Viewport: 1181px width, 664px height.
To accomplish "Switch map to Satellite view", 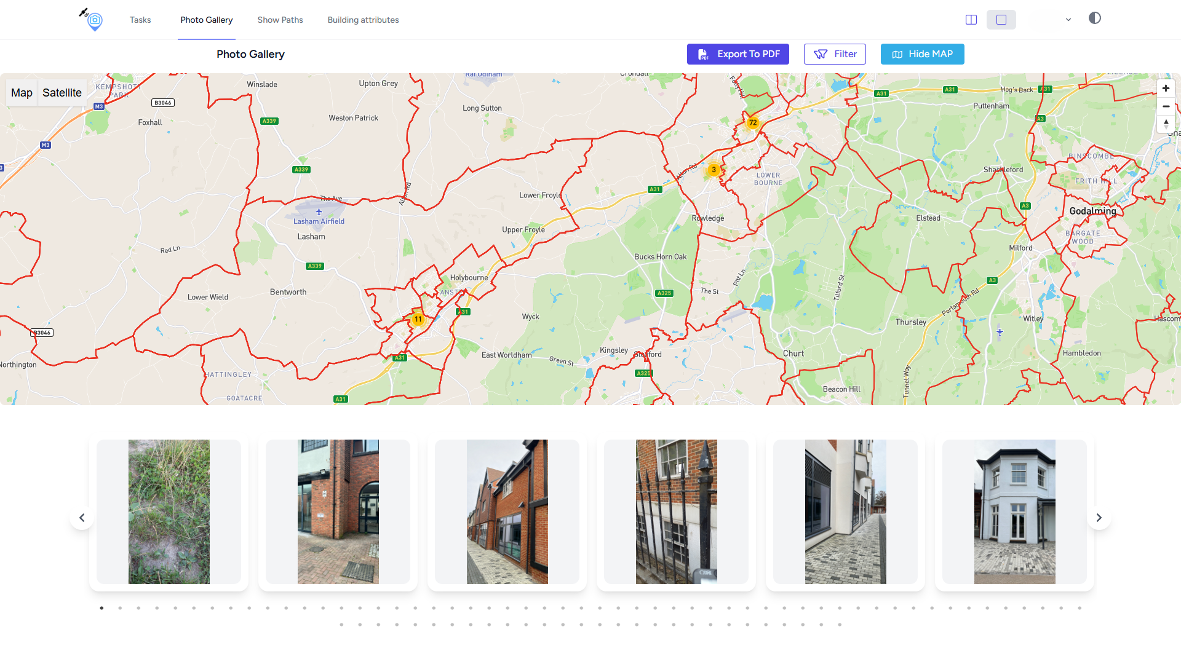I will point(62,93).
